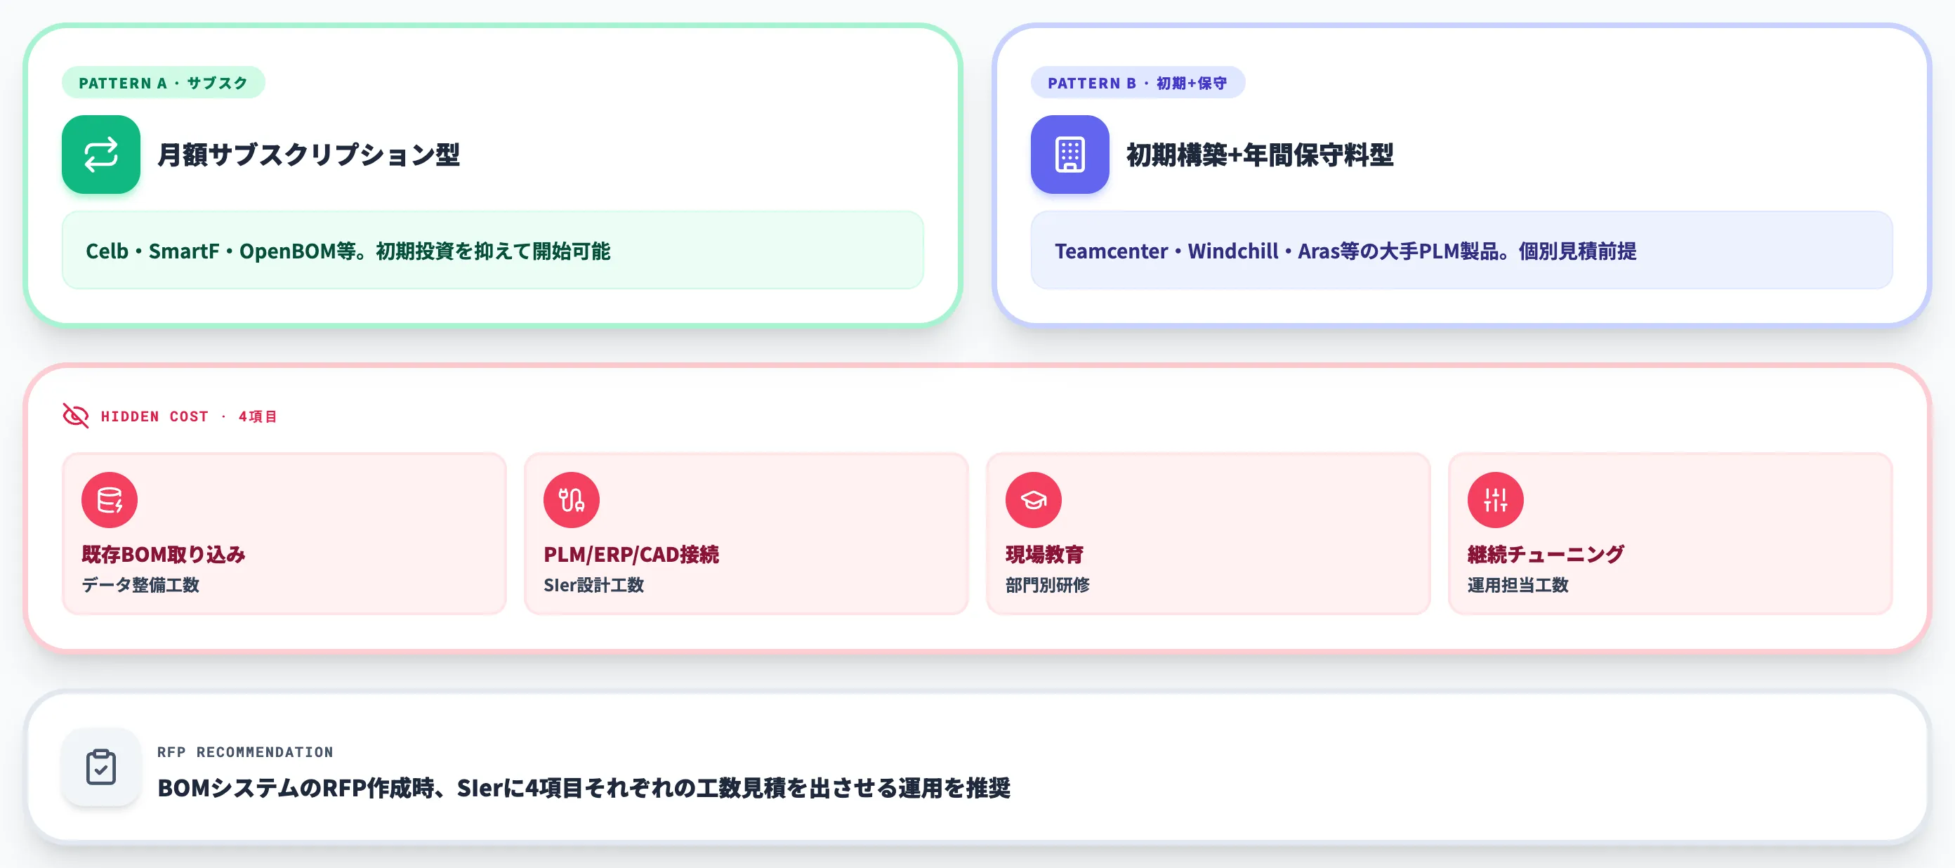Select the PATTERN B・初期+保守 badge
Image resolution: width=1955 pixels, height=868 pixels.
1138,83
